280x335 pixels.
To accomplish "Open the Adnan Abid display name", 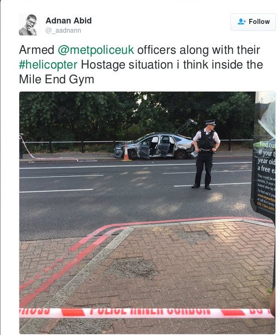I will 68,20.
